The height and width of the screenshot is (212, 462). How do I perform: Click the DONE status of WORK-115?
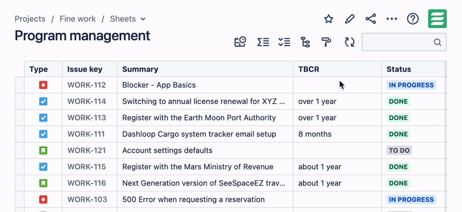[x=398, y=167]
